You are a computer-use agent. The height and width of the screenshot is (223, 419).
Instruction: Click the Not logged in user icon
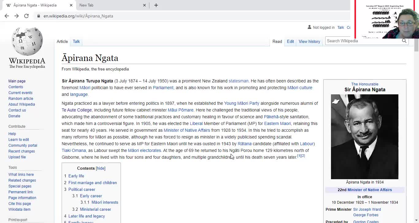click(309, 27)
